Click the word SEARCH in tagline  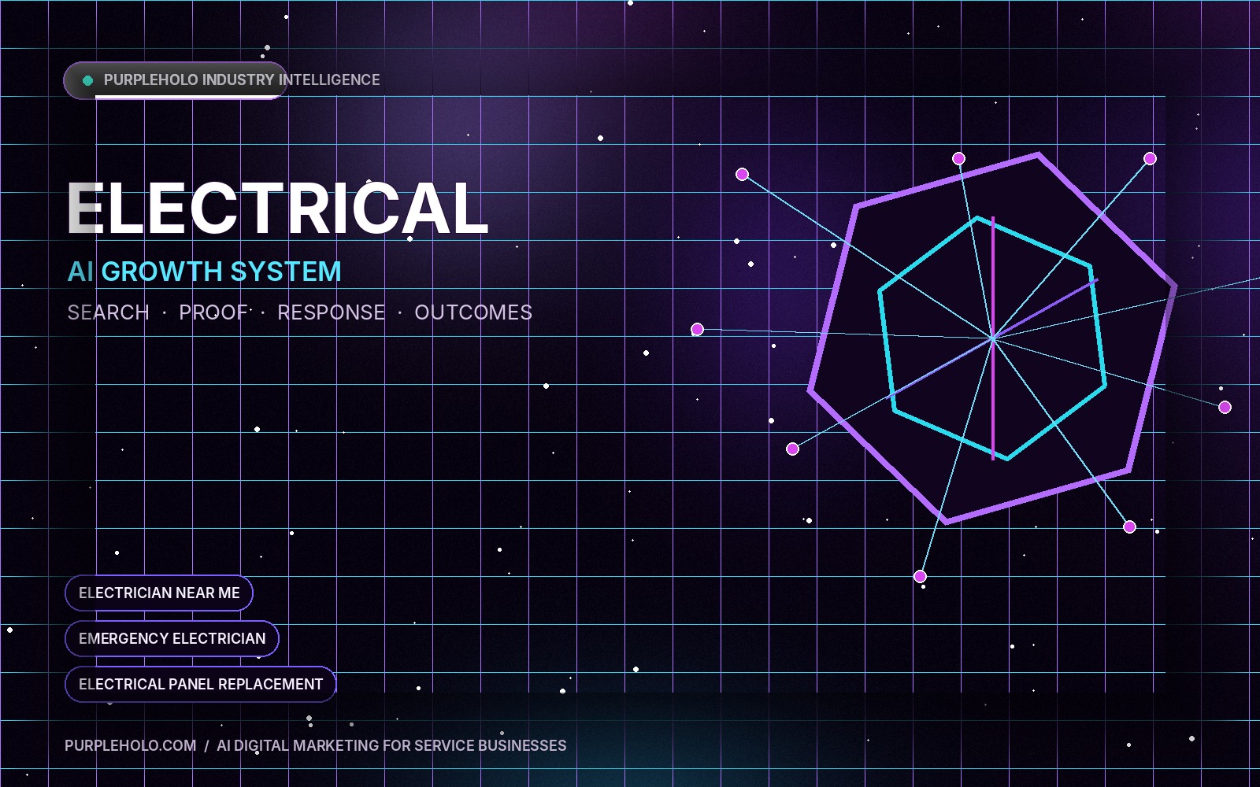tap(109, 313)
